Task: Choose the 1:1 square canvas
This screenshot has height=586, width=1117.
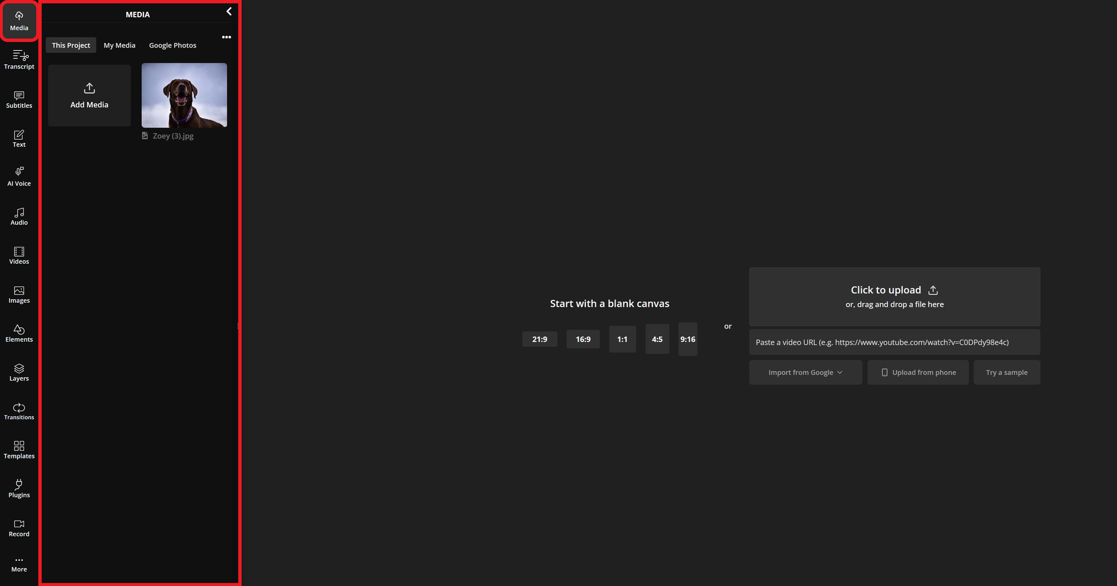Action: (x=622, y=339)
